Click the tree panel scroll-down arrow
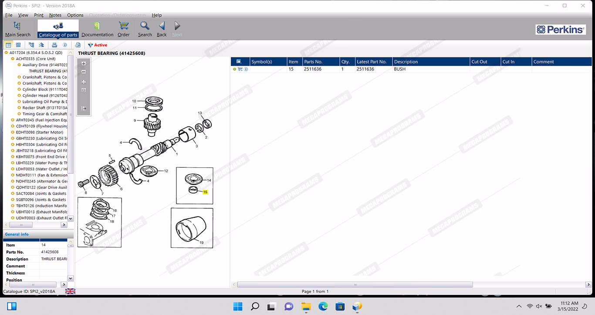595x315 pixels. point(71,218)
